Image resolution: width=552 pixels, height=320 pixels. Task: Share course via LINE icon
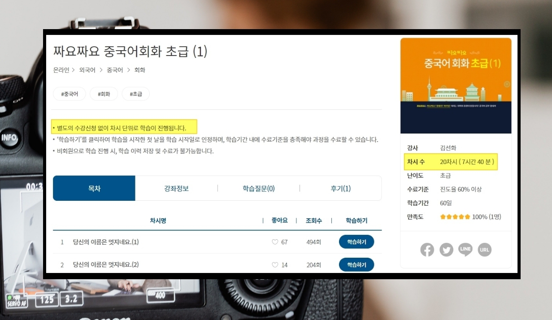465,249
